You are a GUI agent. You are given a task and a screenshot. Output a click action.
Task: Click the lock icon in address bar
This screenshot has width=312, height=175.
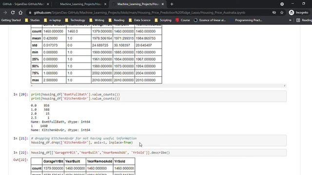tap(30, 13)
